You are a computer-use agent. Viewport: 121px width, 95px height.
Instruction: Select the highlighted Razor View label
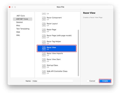tap(51, 47)
